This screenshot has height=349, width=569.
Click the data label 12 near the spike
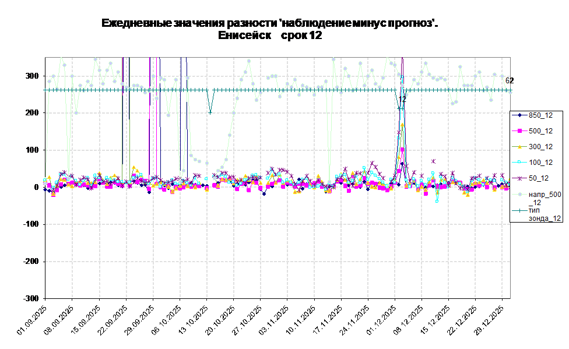pyautogui.click(x=402, y=100)
